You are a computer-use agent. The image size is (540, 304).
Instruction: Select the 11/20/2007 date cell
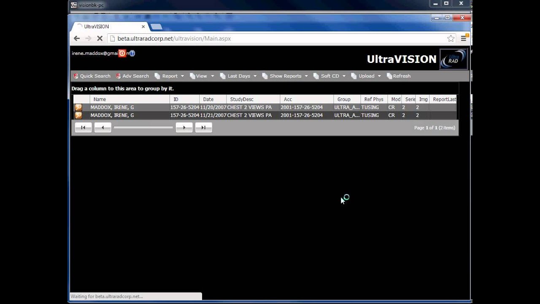[x=213, y=107]
